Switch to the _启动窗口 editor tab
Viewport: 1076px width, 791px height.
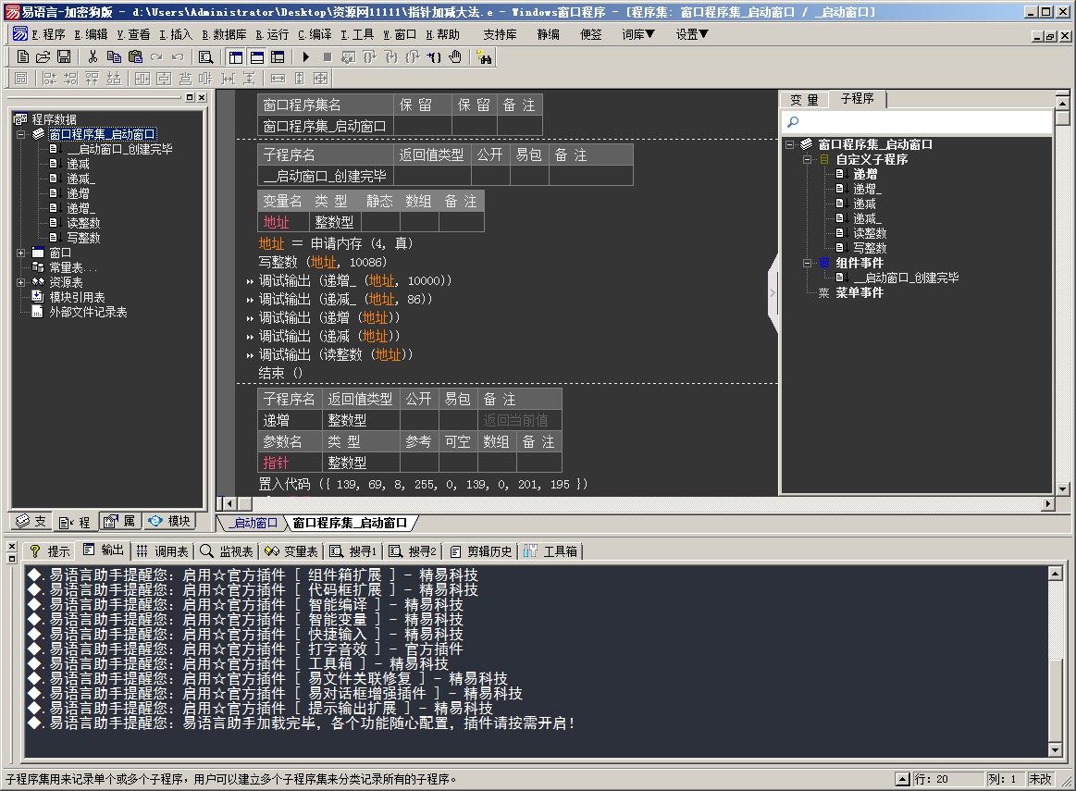point(252,523)
